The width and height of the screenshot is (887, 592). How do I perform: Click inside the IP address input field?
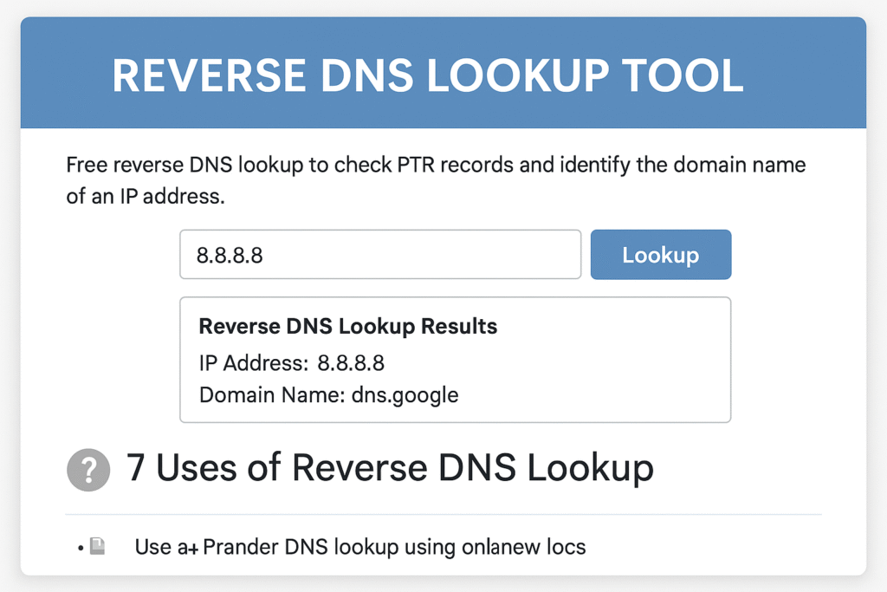point(379,254)
